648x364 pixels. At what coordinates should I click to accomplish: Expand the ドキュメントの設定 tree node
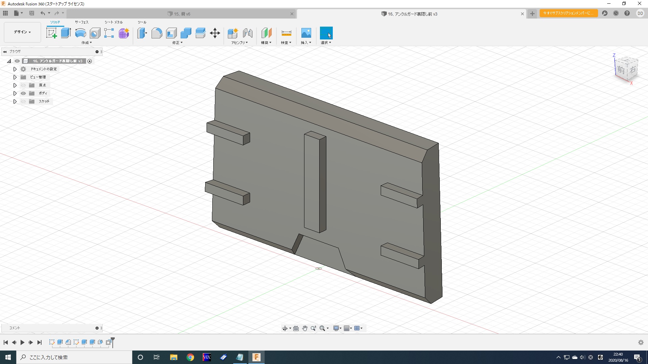point(15,69)
